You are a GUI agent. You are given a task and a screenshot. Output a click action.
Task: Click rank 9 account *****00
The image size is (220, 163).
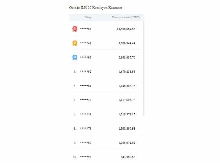(86, 143)
